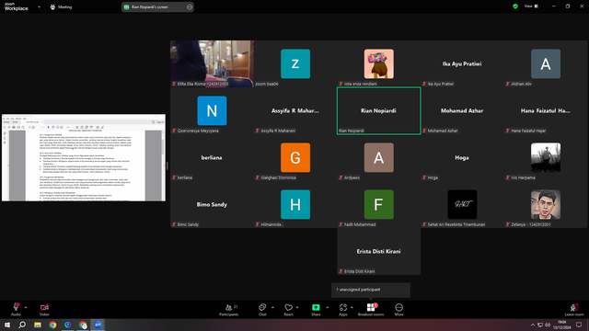This screenshot has height=331, width=589.
Task: Select the zoom baa04 participant tile
Action: coord(295,63)
